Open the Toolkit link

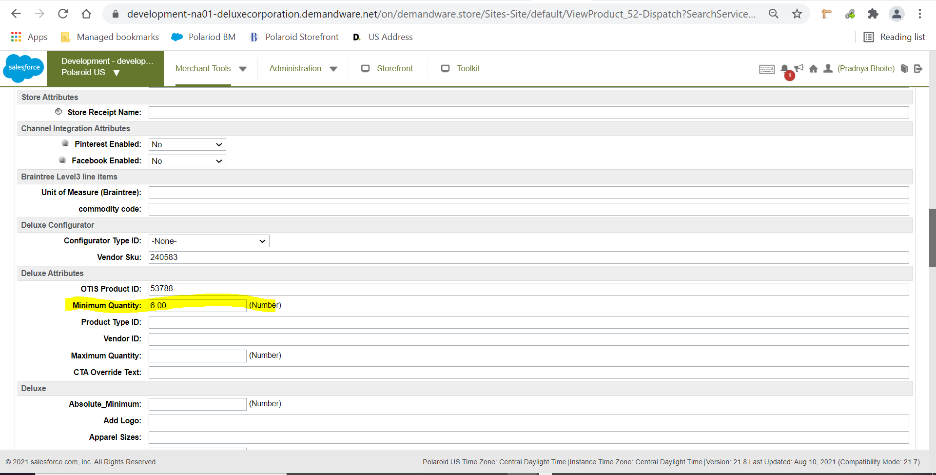click(468, 69)
